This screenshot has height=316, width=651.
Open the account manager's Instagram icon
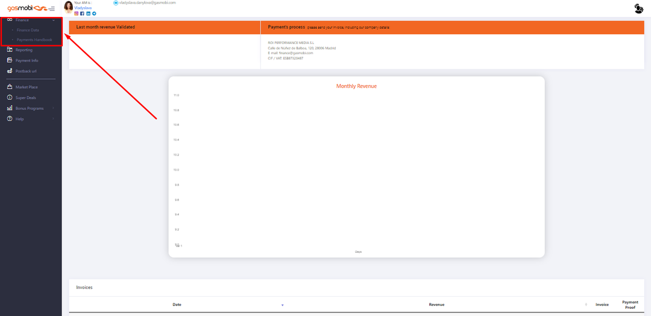(76, 13)
